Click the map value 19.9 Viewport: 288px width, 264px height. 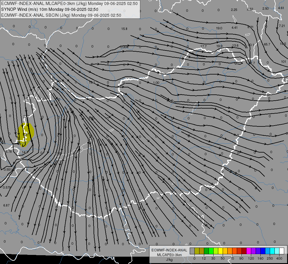pos(219,46)
